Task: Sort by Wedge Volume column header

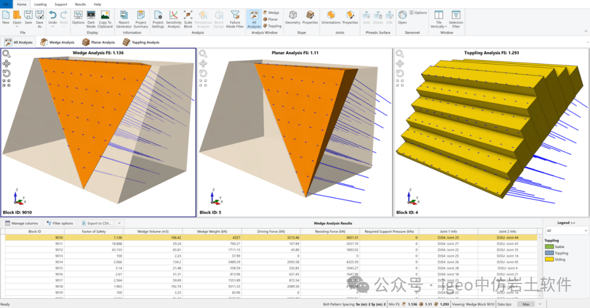Action: coord(153,231)
